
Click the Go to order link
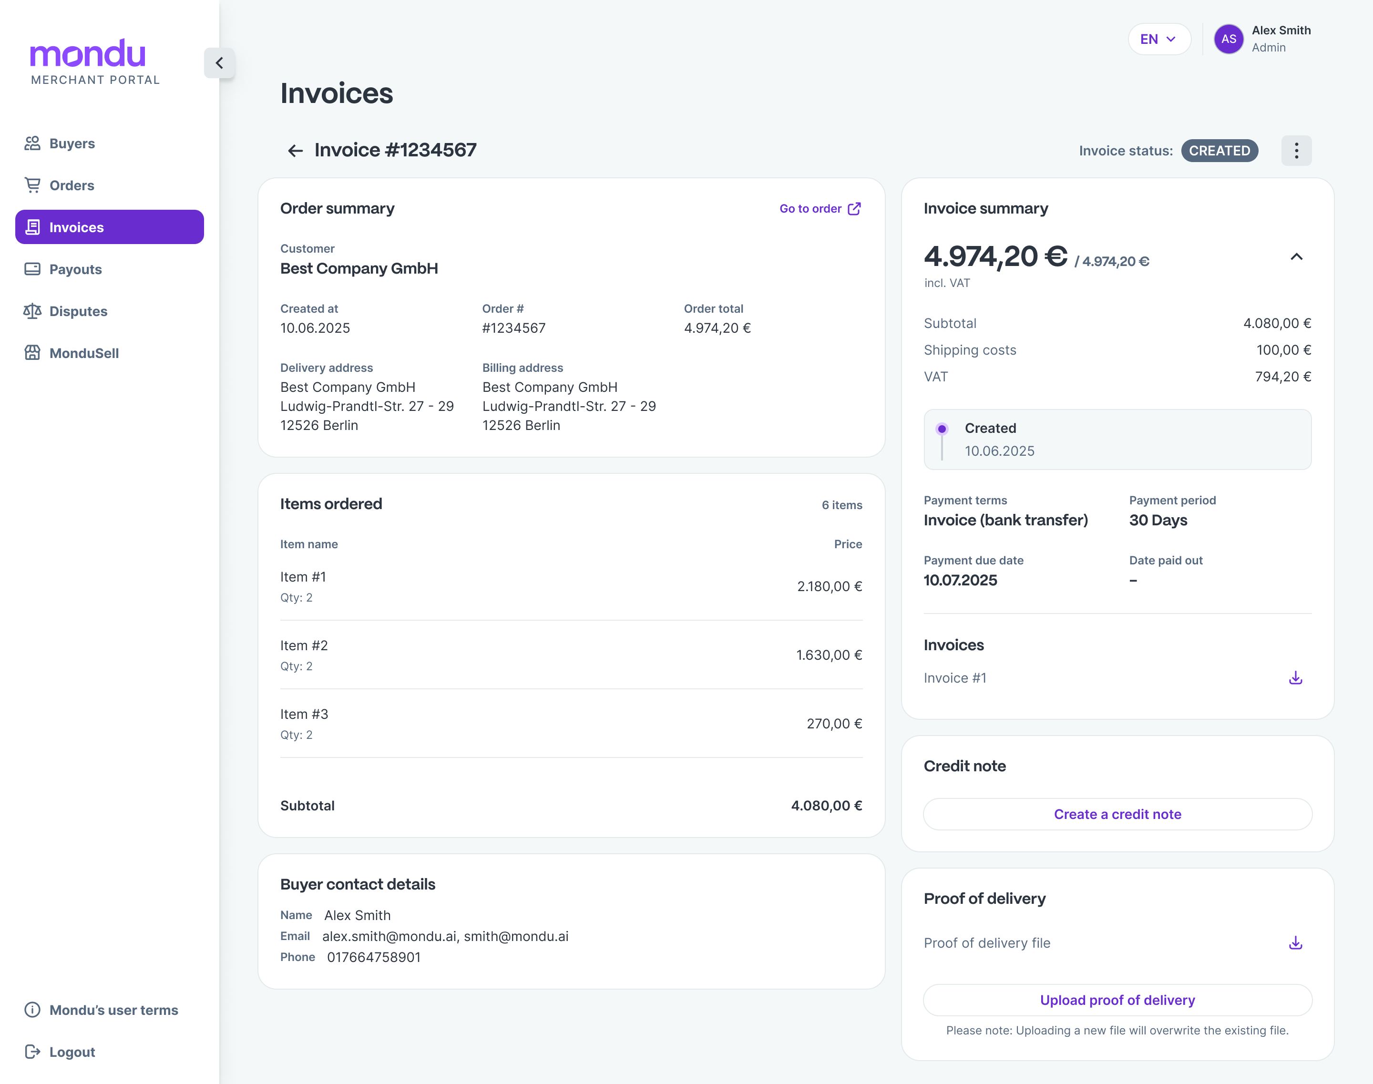coord(820,209)
